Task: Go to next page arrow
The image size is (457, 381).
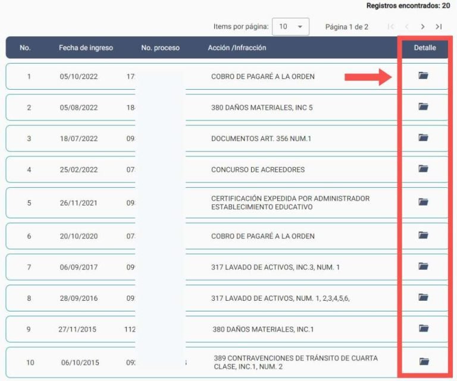Action: pyautogui.click(x=422, y=27)
